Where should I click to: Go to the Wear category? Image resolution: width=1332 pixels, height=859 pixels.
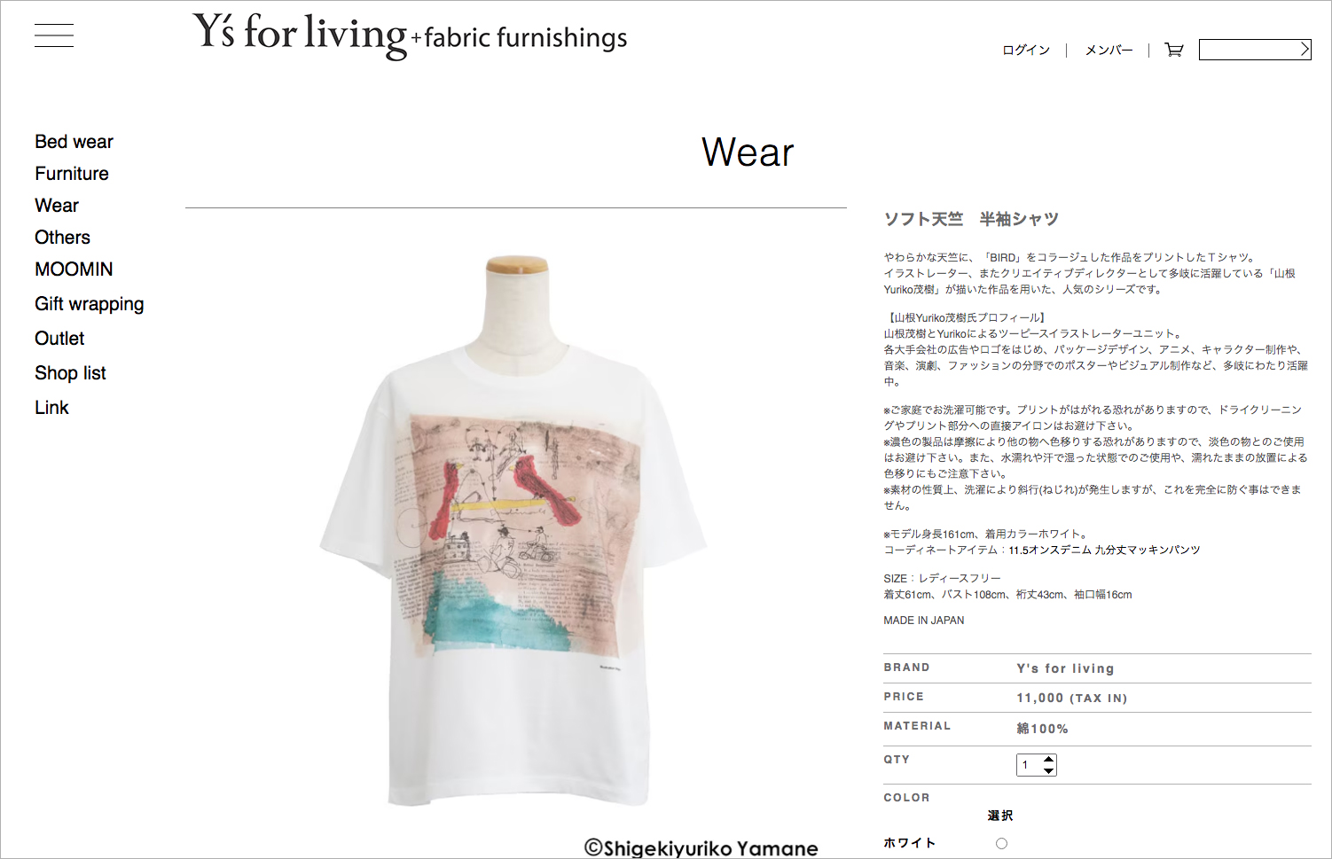(57, 206)
